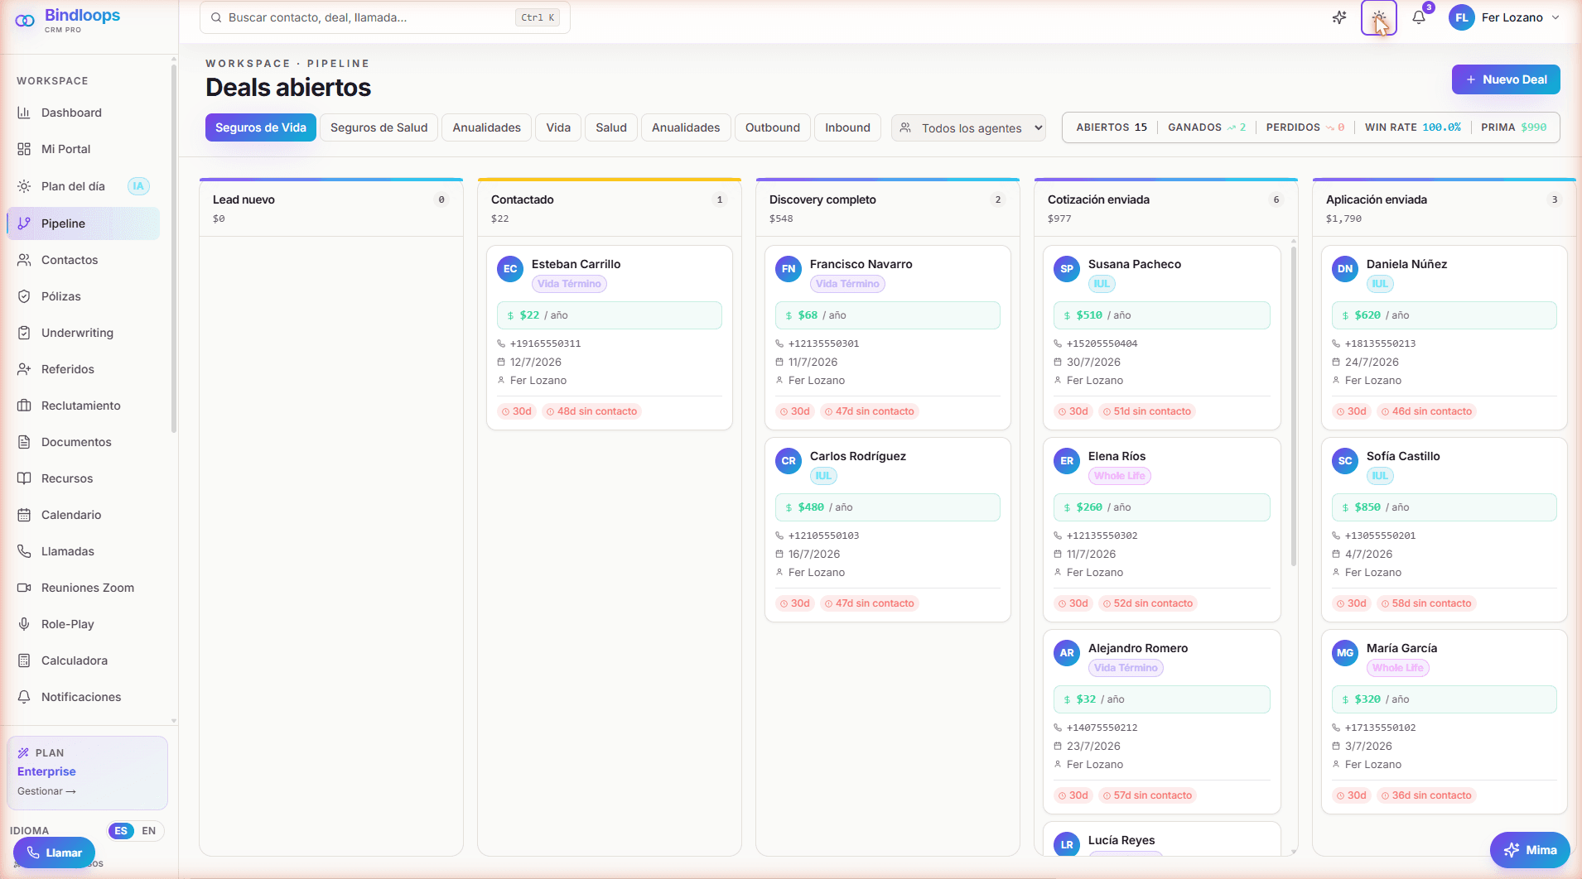Select the Seguros de Salud tab
The height and width of the screenshot is (879, 1582).
coord(379,127)
